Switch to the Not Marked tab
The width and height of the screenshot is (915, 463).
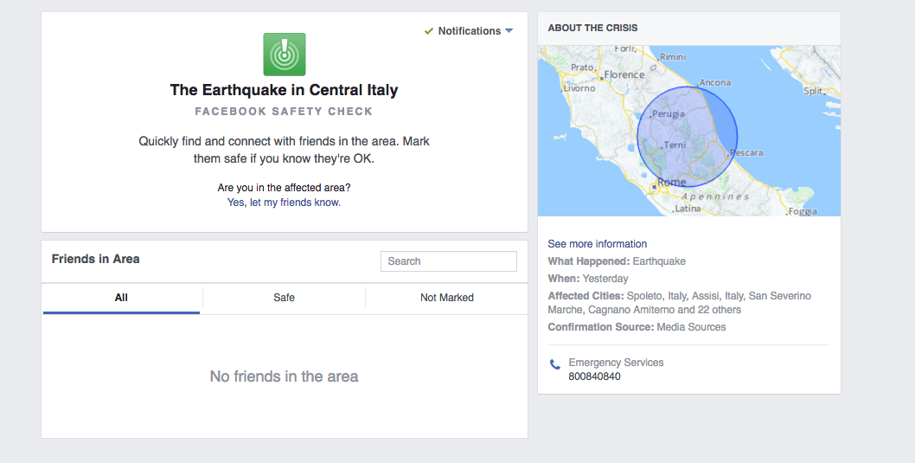(447, 298)
